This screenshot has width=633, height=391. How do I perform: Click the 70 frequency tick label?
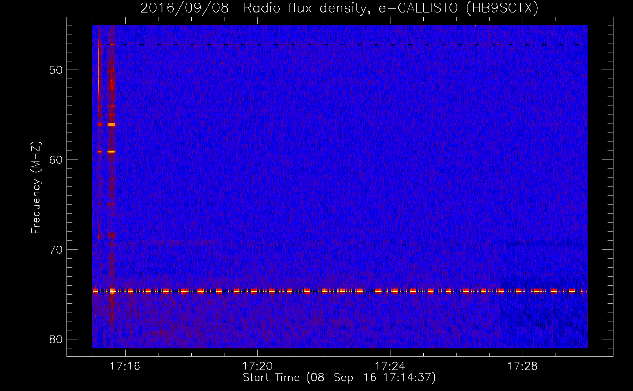[56, 249]
